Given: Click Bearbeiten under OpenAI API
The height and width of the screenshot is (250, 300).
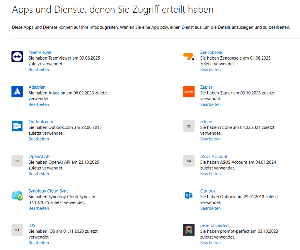Looking at the screenshot, I should (39, 174).
